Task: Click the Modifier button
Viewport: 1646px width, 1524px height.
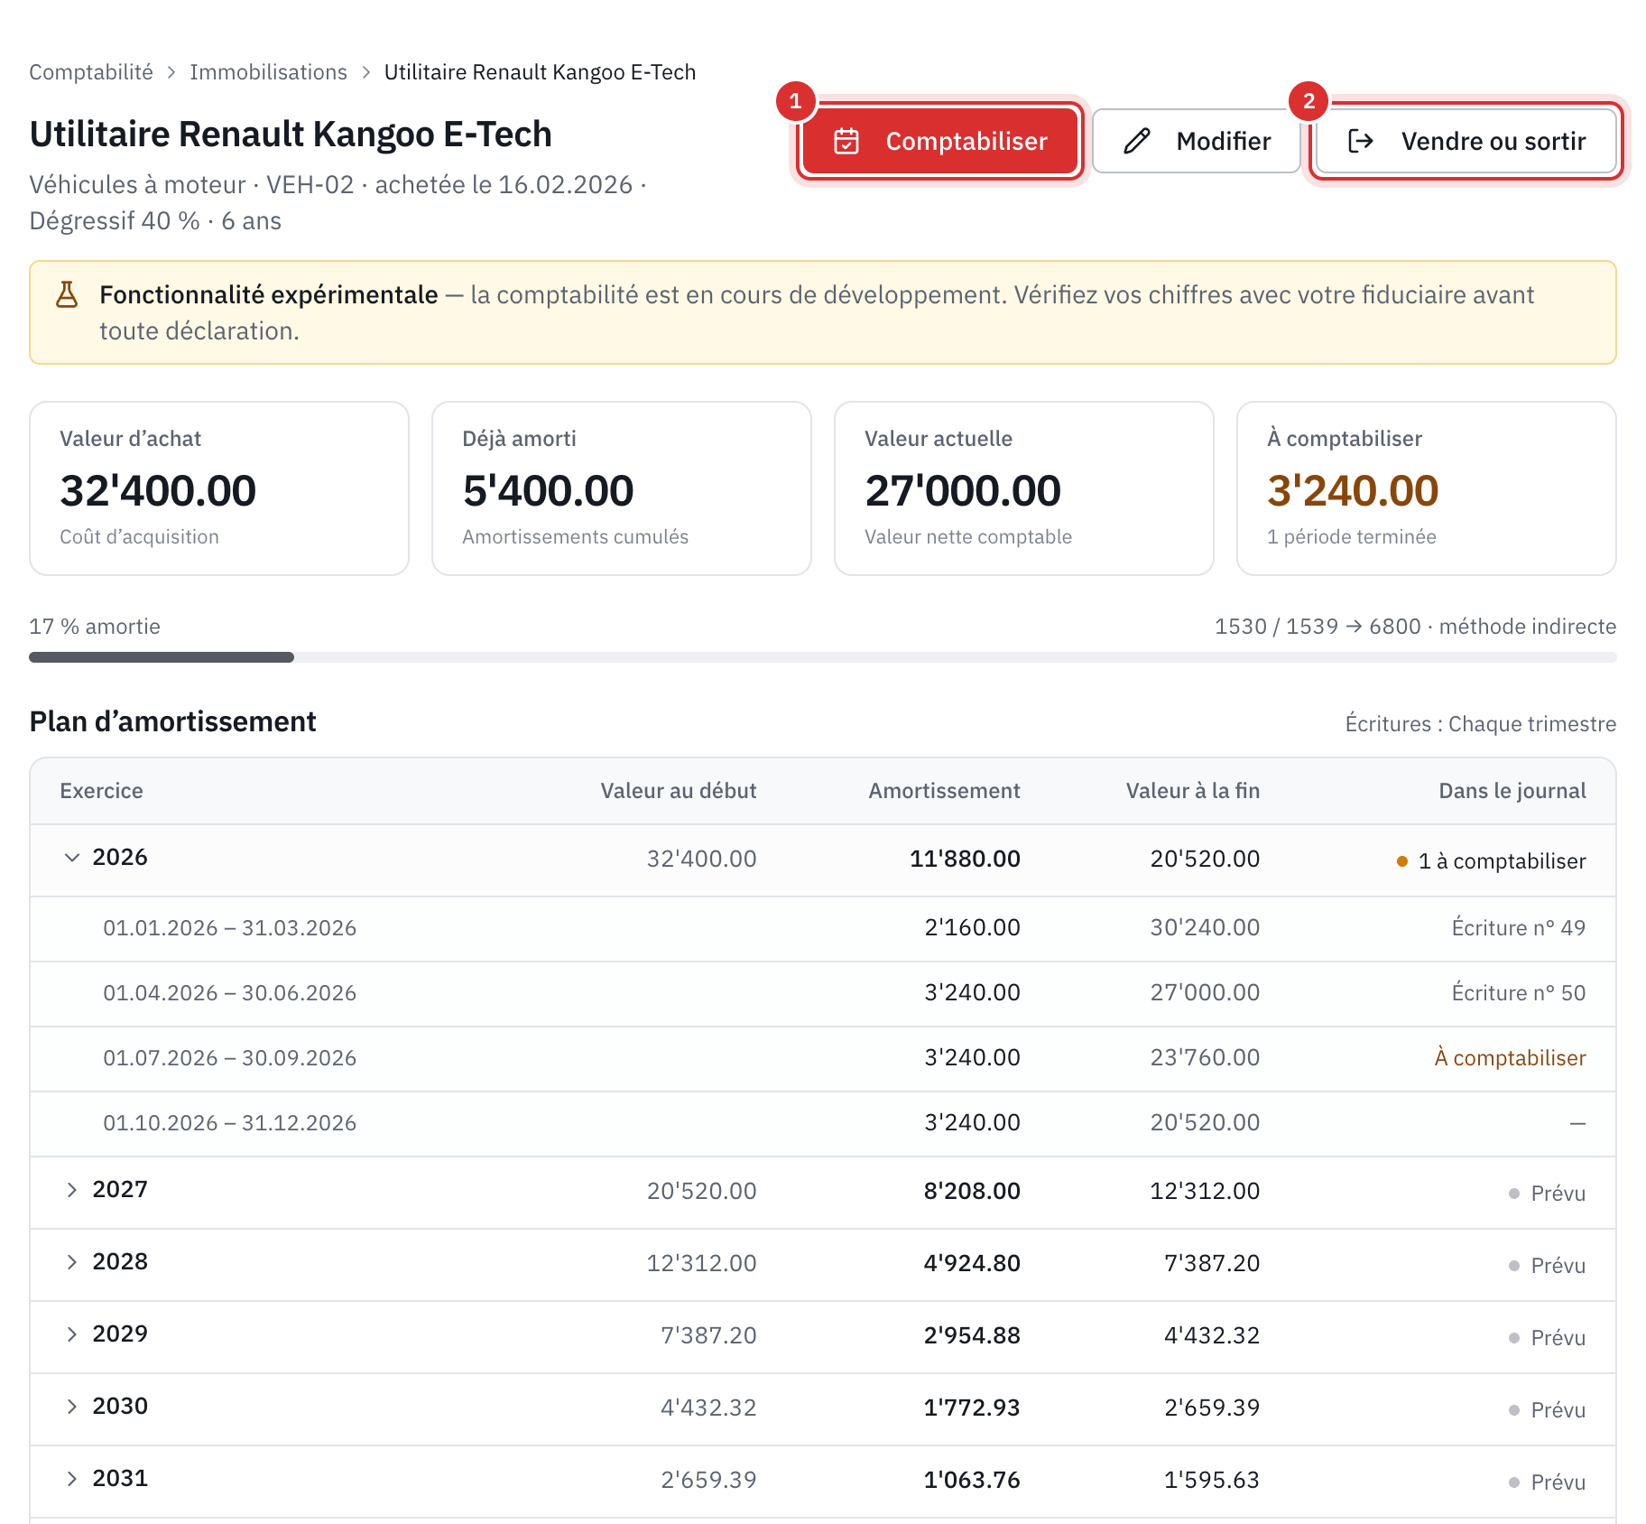Action: click(1196, 141)
